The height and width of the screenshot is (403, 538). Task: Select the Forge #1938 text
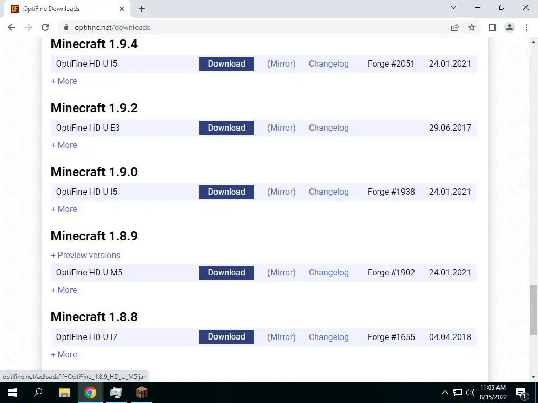391,192
